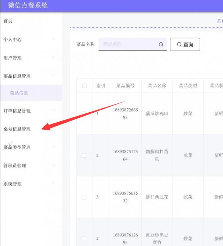This screenshot has height=246, width=223.
Task: Check the checkbox for row 3 虾仁西兰花
Action: [x=84, y=197]
